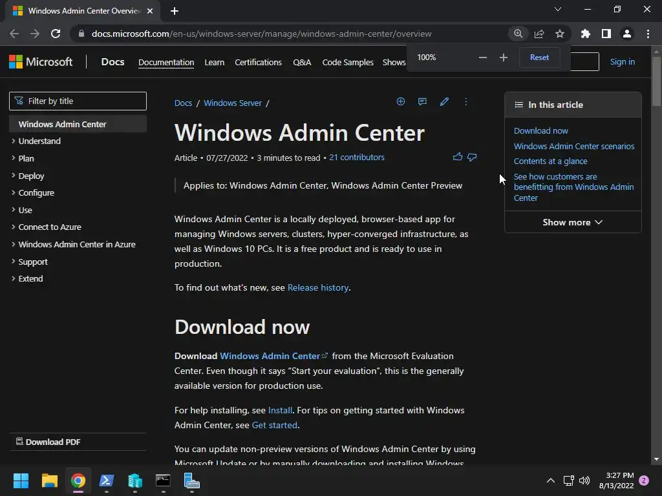Reset zoom to default

pos(539,57)
